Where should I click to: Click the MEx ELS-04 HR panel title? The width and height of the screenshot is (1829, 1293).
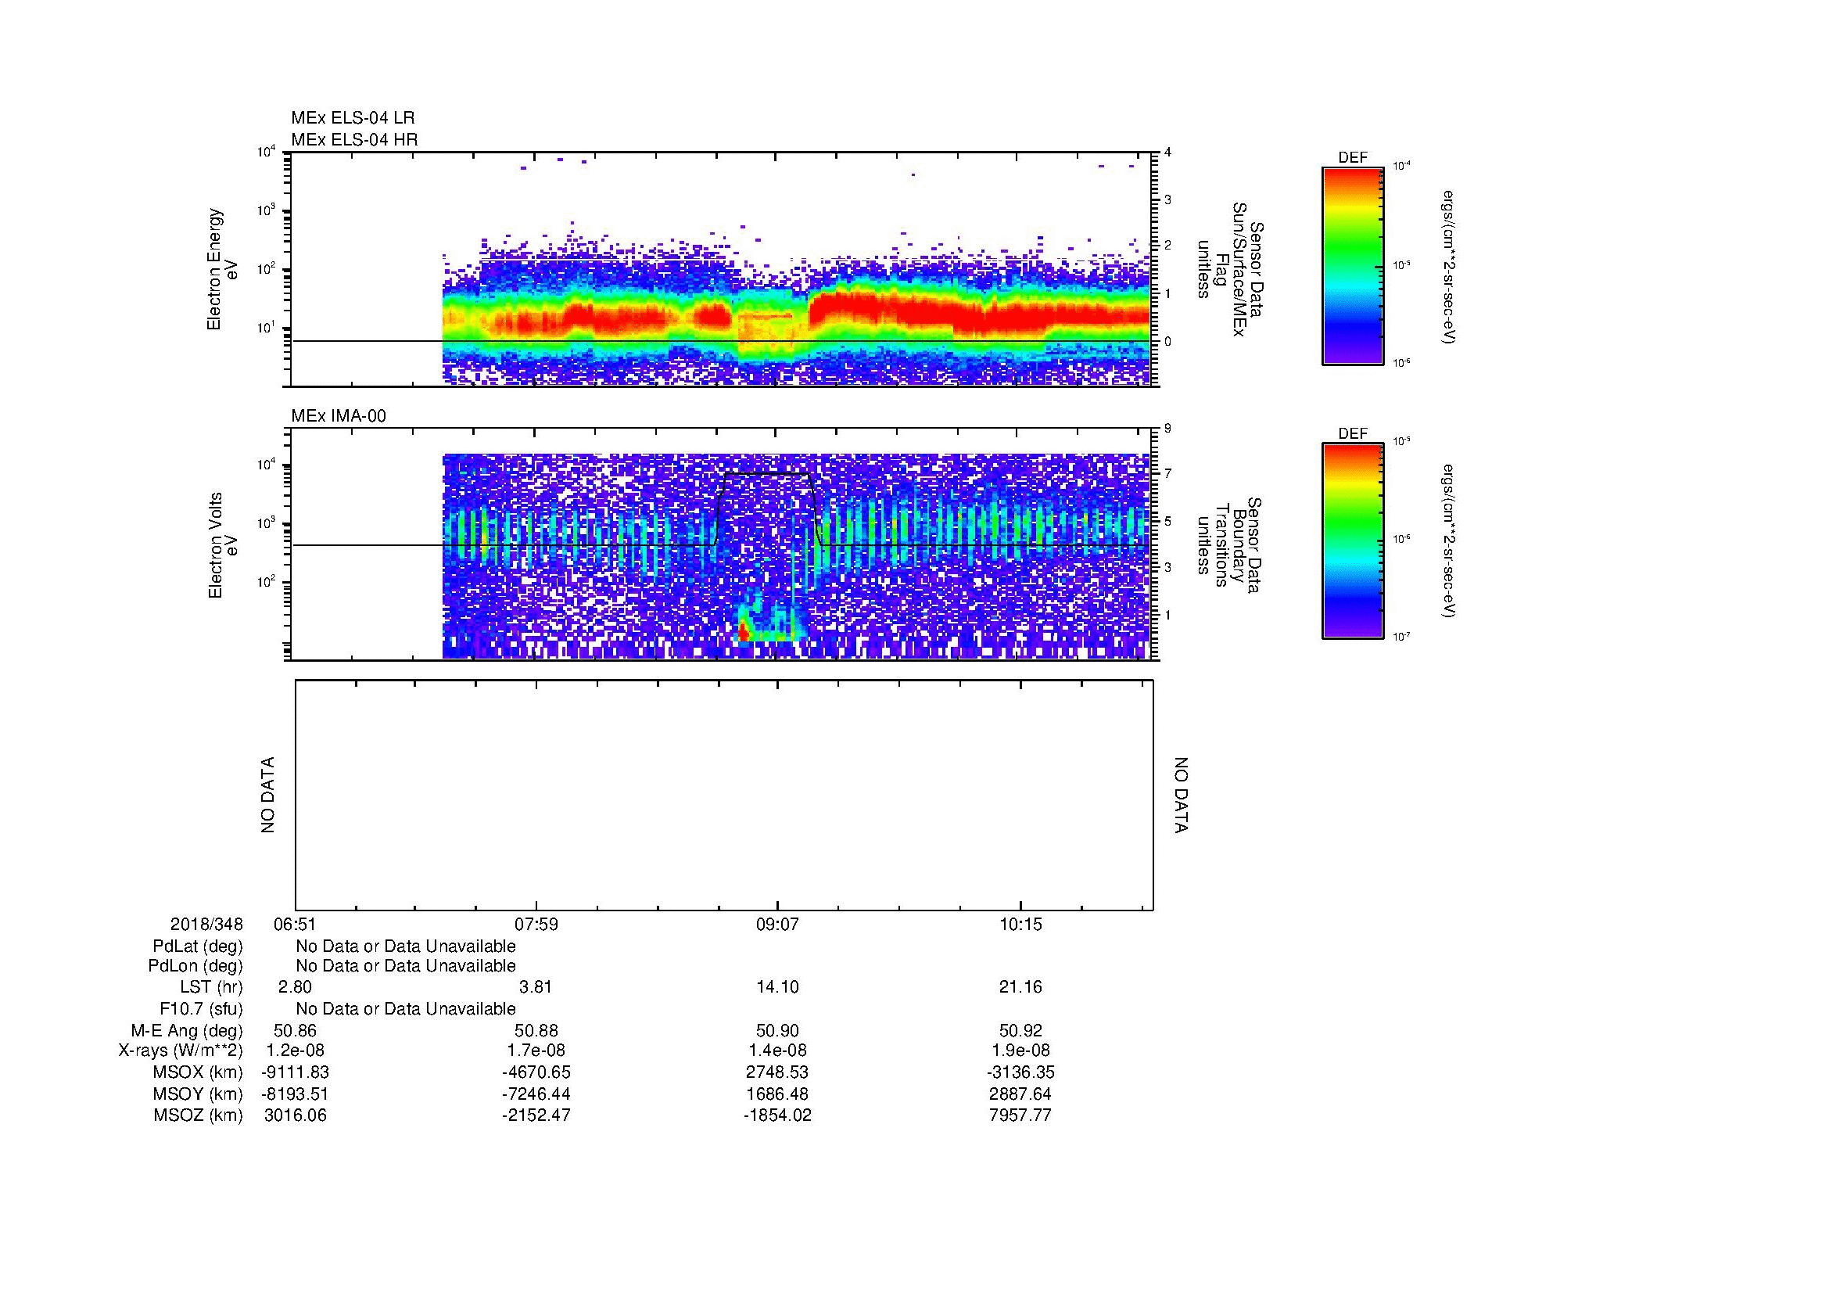point(354,139)
